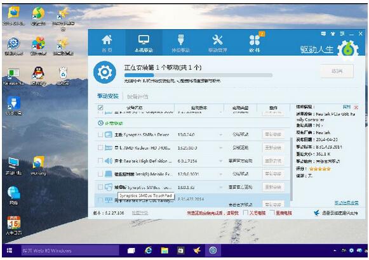Open the QQ penguin desktop shortcut
Image resolution: width=369 pixels, height=260 pixels.
tap(38, 75)
